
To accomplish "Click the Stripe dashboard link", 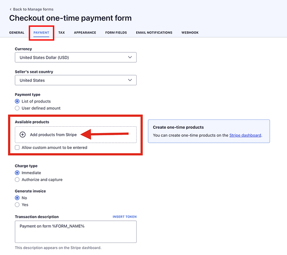I will pos(245,136).
